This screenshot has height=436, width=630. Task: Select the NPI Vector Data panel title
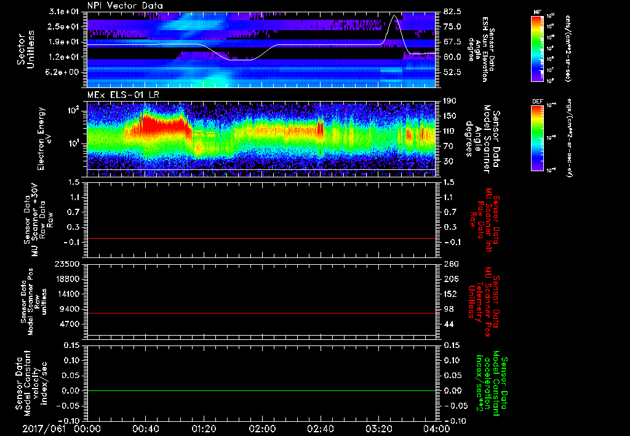pyautogui.click(x=125, y=6)
